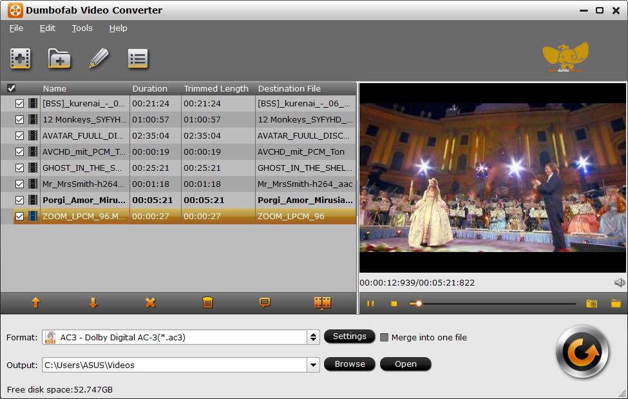Toggle the select-all checkbox in header

click(11, 88)
